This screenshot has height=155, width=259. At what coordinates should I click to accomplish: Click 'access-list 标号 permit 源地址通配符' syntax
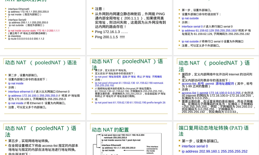[208, 84]
